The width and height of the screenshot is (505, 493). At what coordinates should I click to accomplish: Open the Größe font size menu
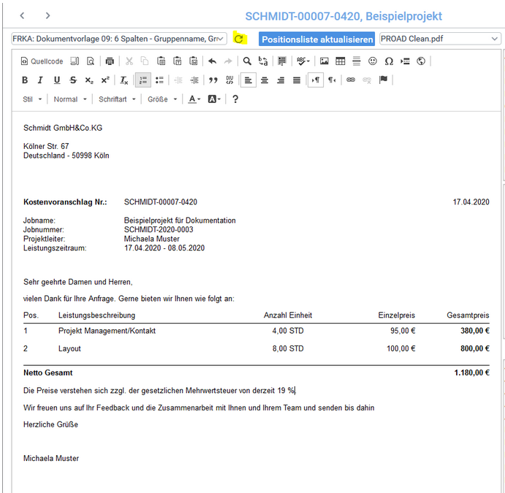[x=162, y=99]
